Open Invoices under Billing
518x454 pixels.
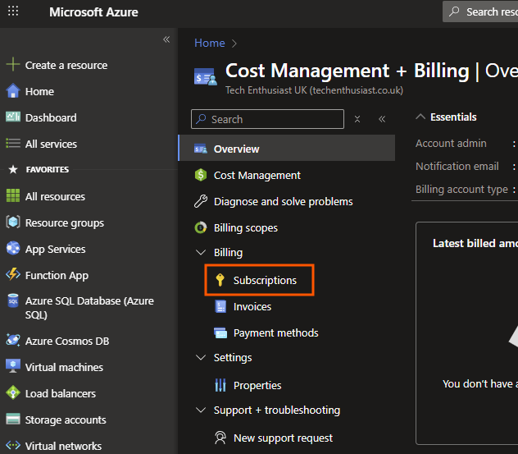pyautogui.click(x=252, y=307)
